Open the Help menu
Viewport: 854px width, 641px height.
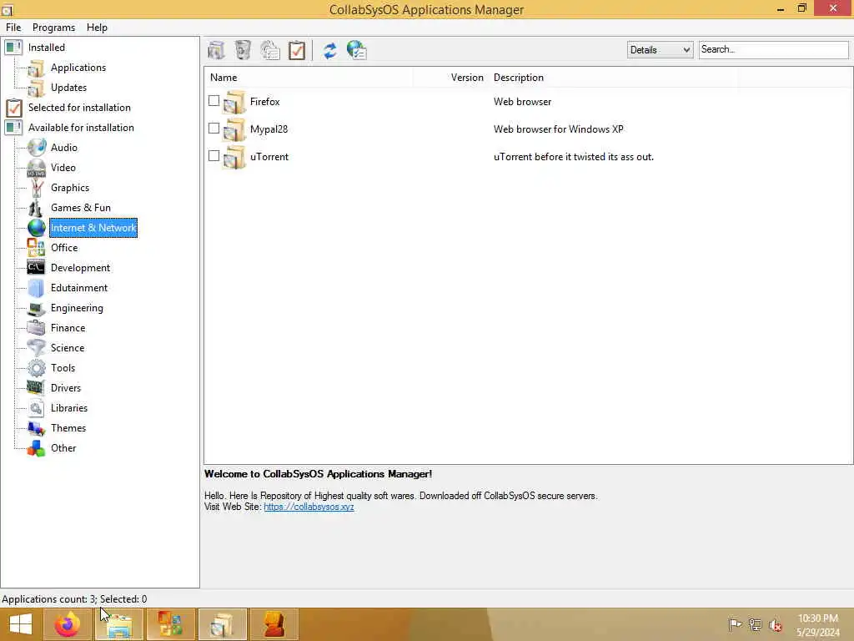(x=97, y=28)
